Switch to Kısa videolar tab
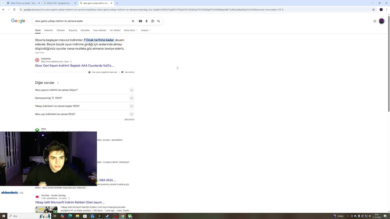 (100, 30)
